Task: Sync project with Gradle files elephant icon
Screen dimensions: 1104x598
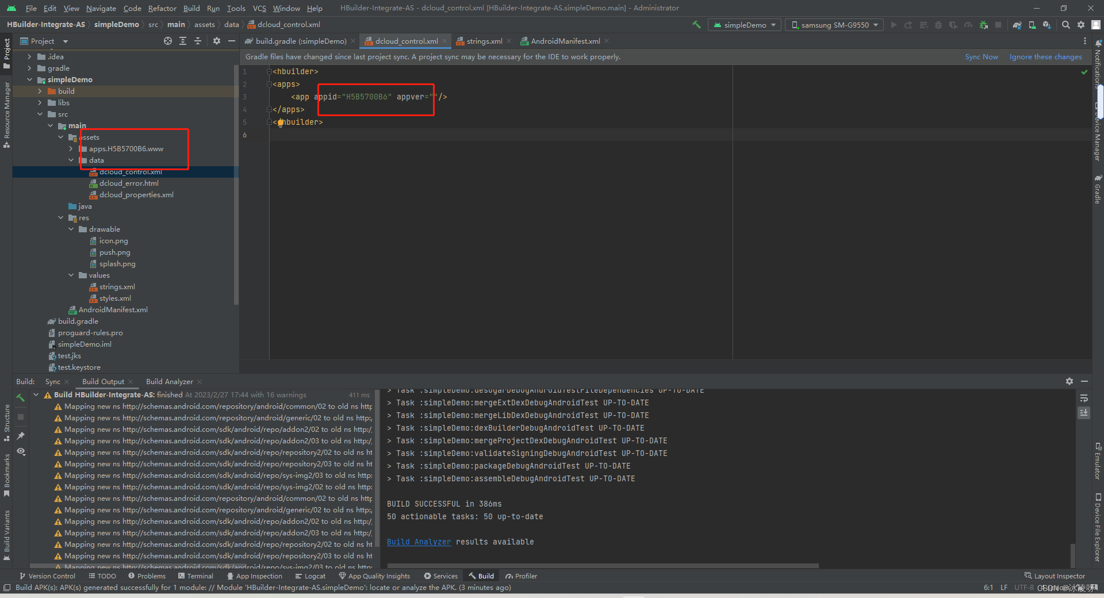Action: (x=1017, y=25)
